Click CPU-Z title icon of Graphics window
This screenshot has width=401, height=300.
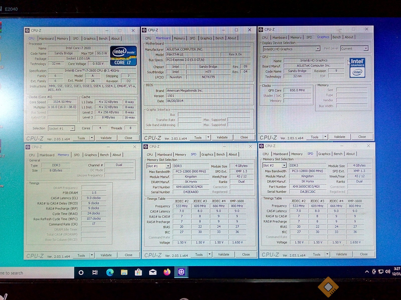coord(261,29)
